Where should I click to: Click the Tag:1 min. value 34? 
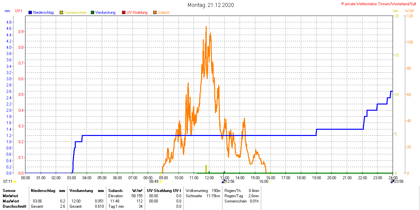click(x=140, y=206)
